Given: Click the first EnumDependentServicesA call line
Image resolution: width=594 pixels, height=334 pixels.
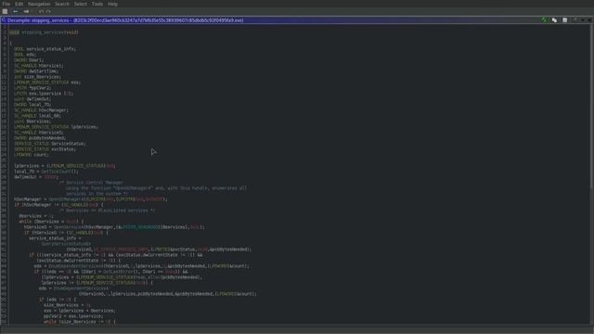Looking at the screenshot, I should [142, 266].
